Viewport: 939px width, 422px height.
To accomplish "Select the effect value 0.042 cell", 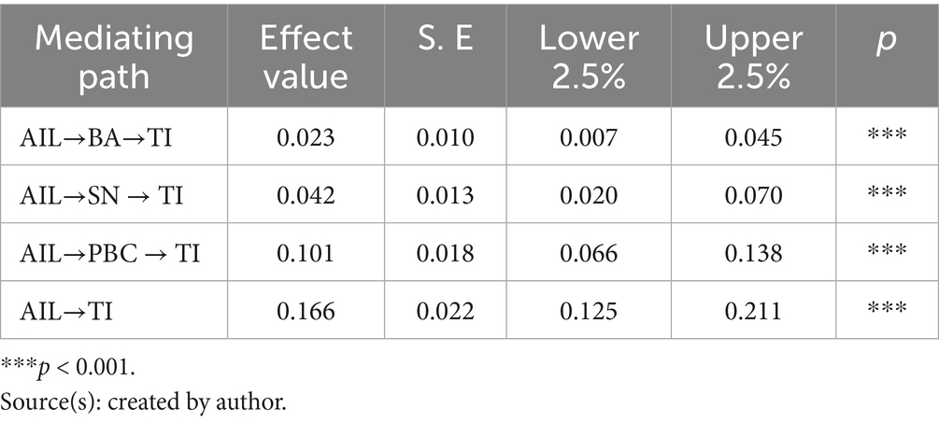I will tap(306, 194).
